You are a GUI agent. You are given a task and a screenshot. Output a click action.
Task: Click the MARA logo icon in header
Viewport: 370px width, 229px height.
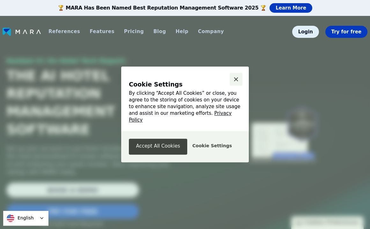(x=7, y=32)
